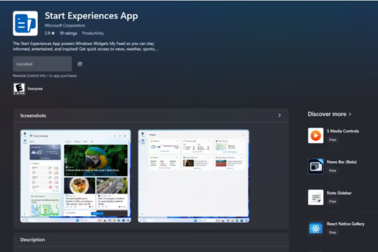Click the S Media Controls title
Image resolution: width=378 pixels, height=252 pixels.
343,131
